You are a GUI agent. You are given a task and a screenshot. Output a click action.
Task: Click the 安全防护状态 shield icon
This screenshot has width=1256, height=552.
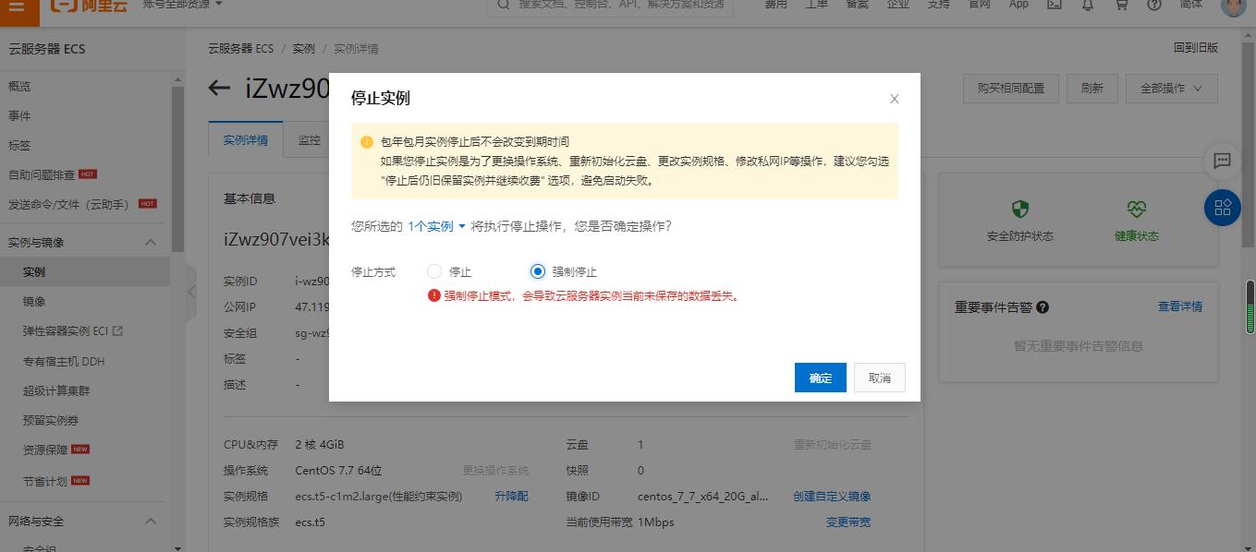(x=1020, y=209)
